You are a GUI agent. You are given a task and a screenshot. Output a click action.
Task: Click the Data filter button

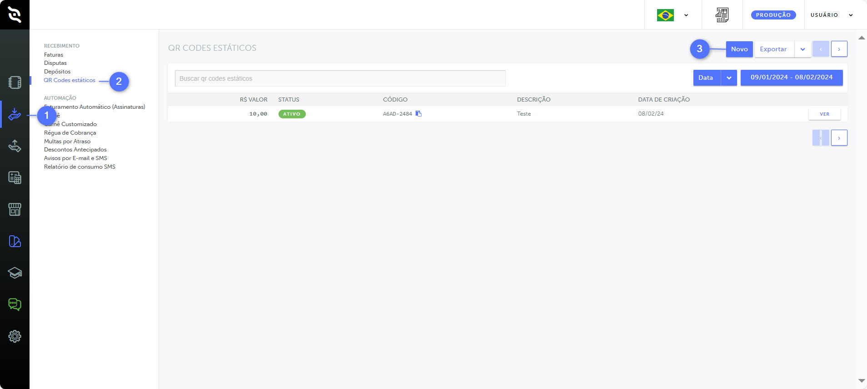(707, 78)
